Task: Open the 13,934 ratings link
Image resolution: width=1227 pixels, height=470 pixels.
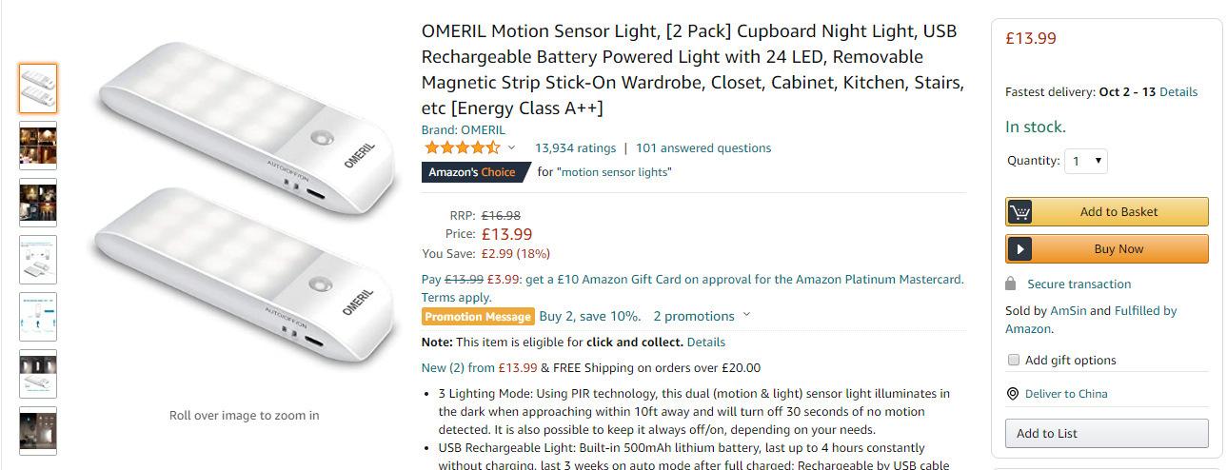Action: [575, 147]
